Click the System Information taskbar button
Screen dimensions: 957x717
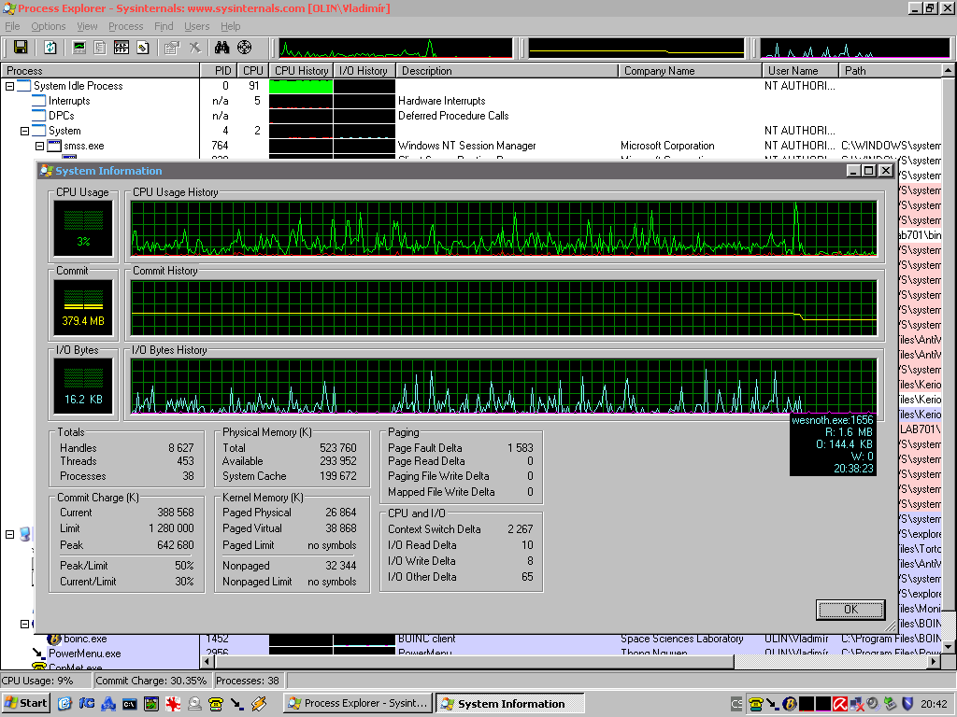point(510,704)
